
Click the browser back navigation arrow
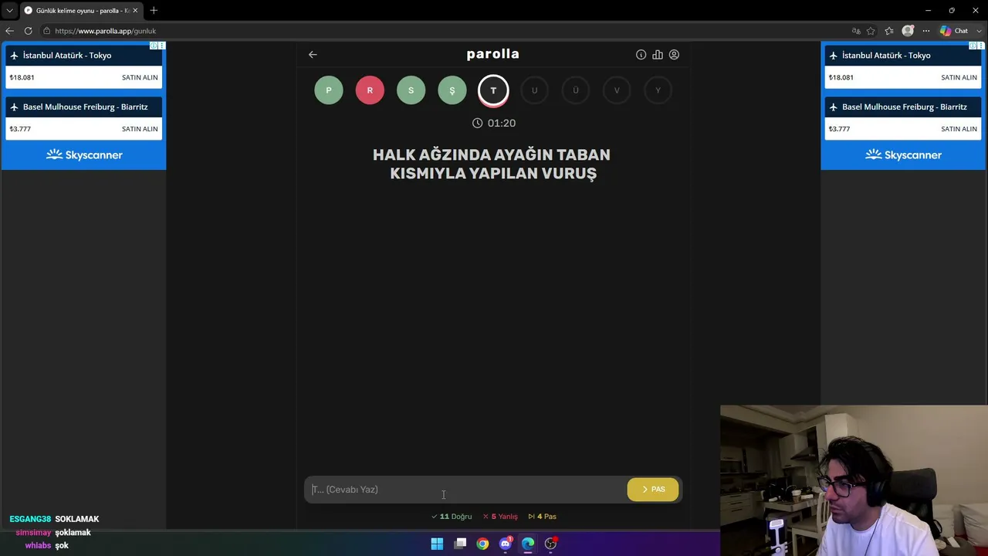pyautogui.click(x=9, y=31)
